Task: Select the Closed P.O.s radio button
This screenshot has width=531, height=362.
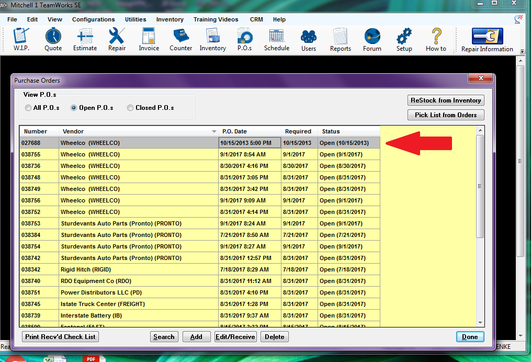Action: 130,108
